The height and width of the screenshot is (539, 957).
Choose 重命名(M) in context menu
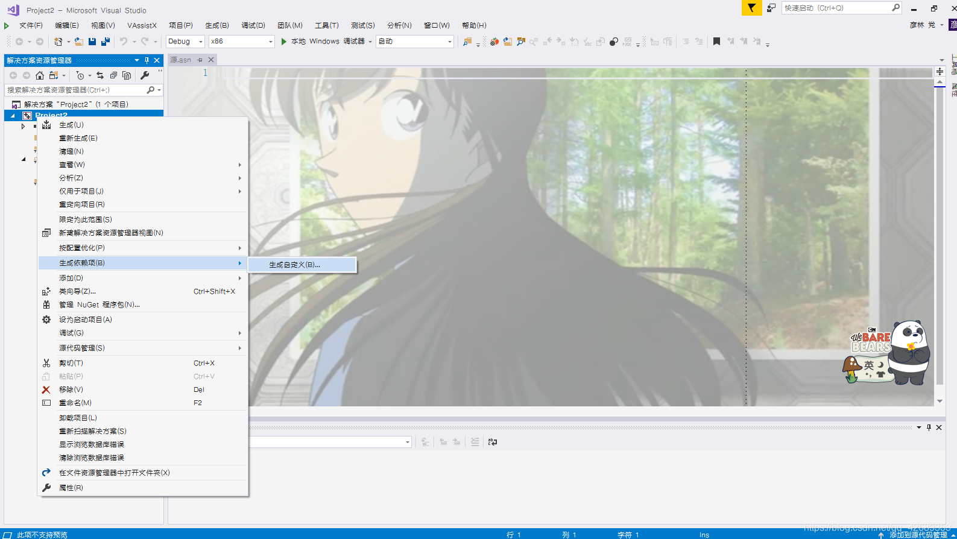143,403
